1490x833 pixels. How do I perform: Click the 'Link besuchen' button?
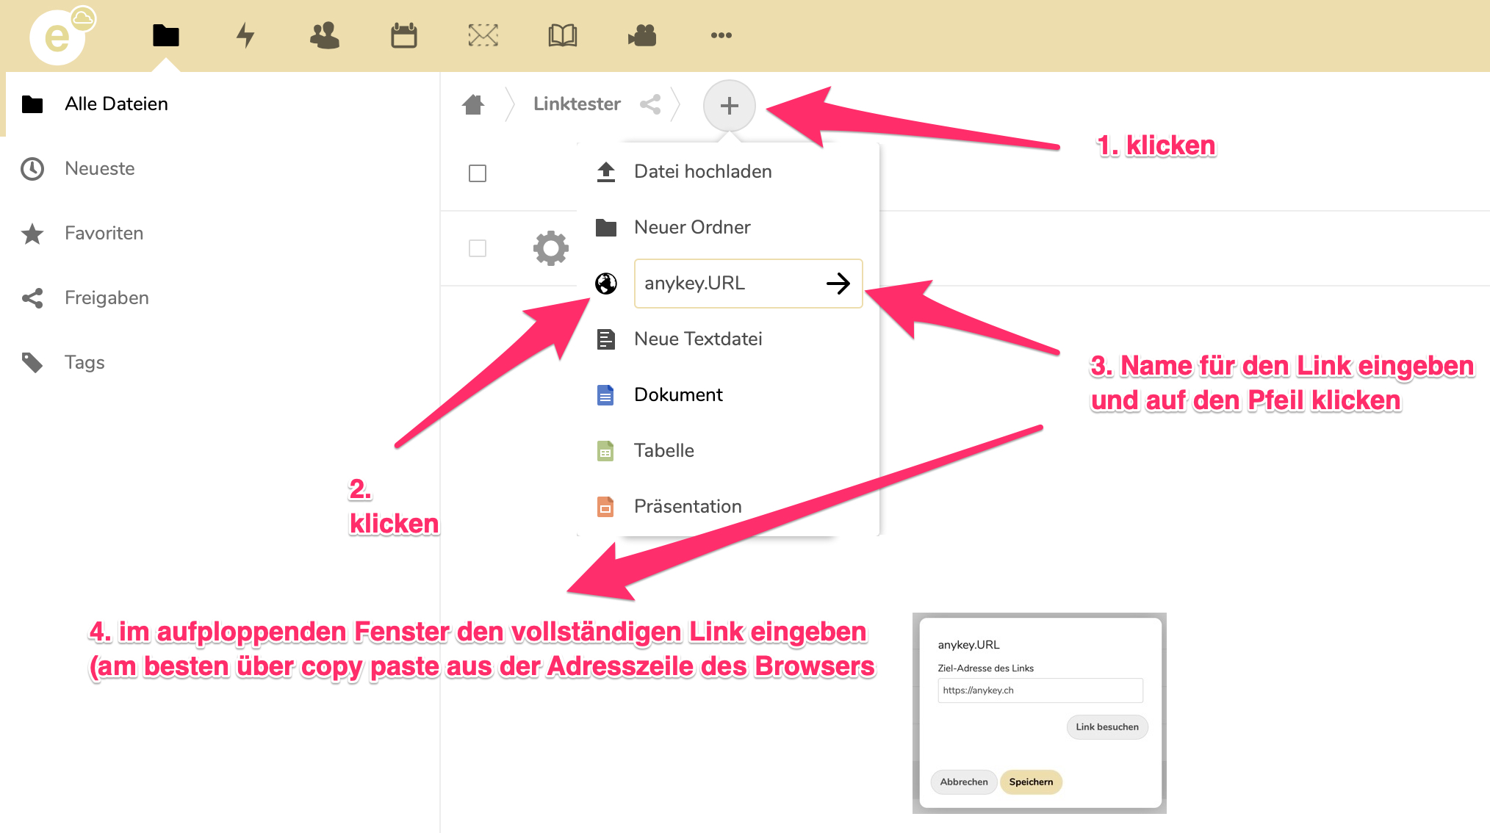1106,726
